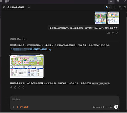Open the first attached map thumbnail
This screenshot has height=113, width=127.
coord(100,17)
